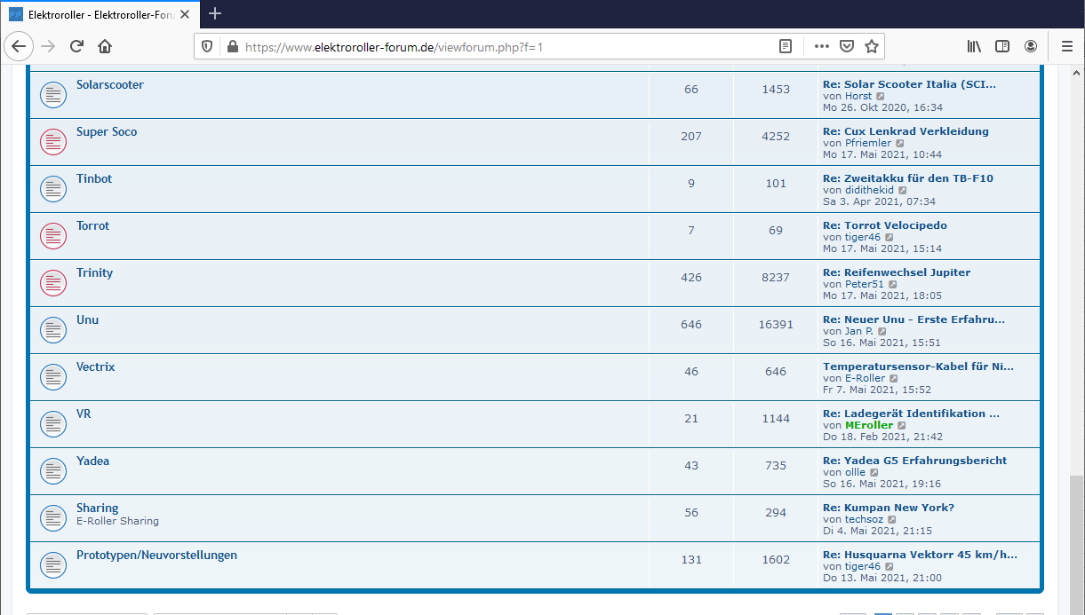Jump to latest post icon after Horst
1085x615 pixels.
[881, 96]
